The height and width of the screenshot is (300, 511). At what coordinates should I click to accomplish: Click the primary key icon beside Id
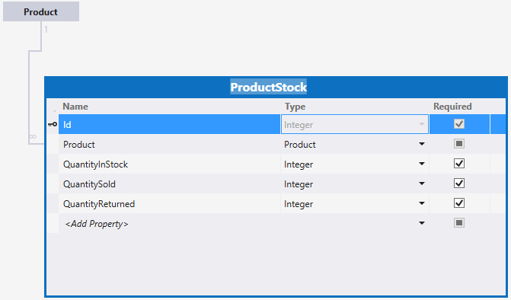point(52,124)
